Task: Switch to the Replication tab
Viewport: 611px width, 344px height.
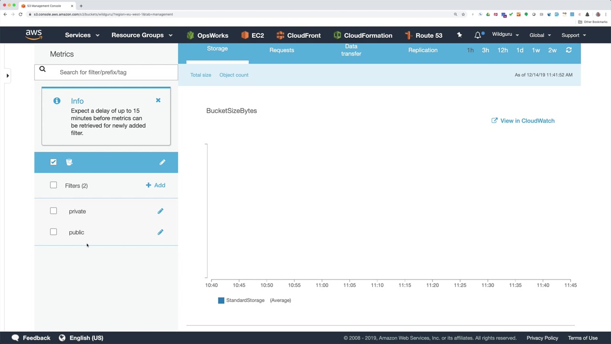Action: tap(423, 50)
